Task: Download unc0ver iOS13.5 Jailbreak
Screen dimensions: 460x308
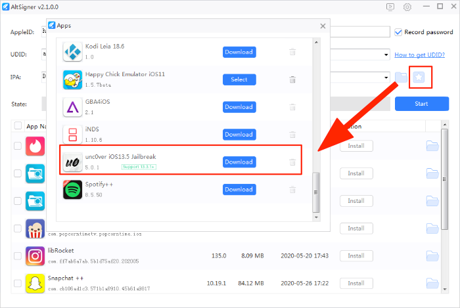Action: [x=239, y=162]
